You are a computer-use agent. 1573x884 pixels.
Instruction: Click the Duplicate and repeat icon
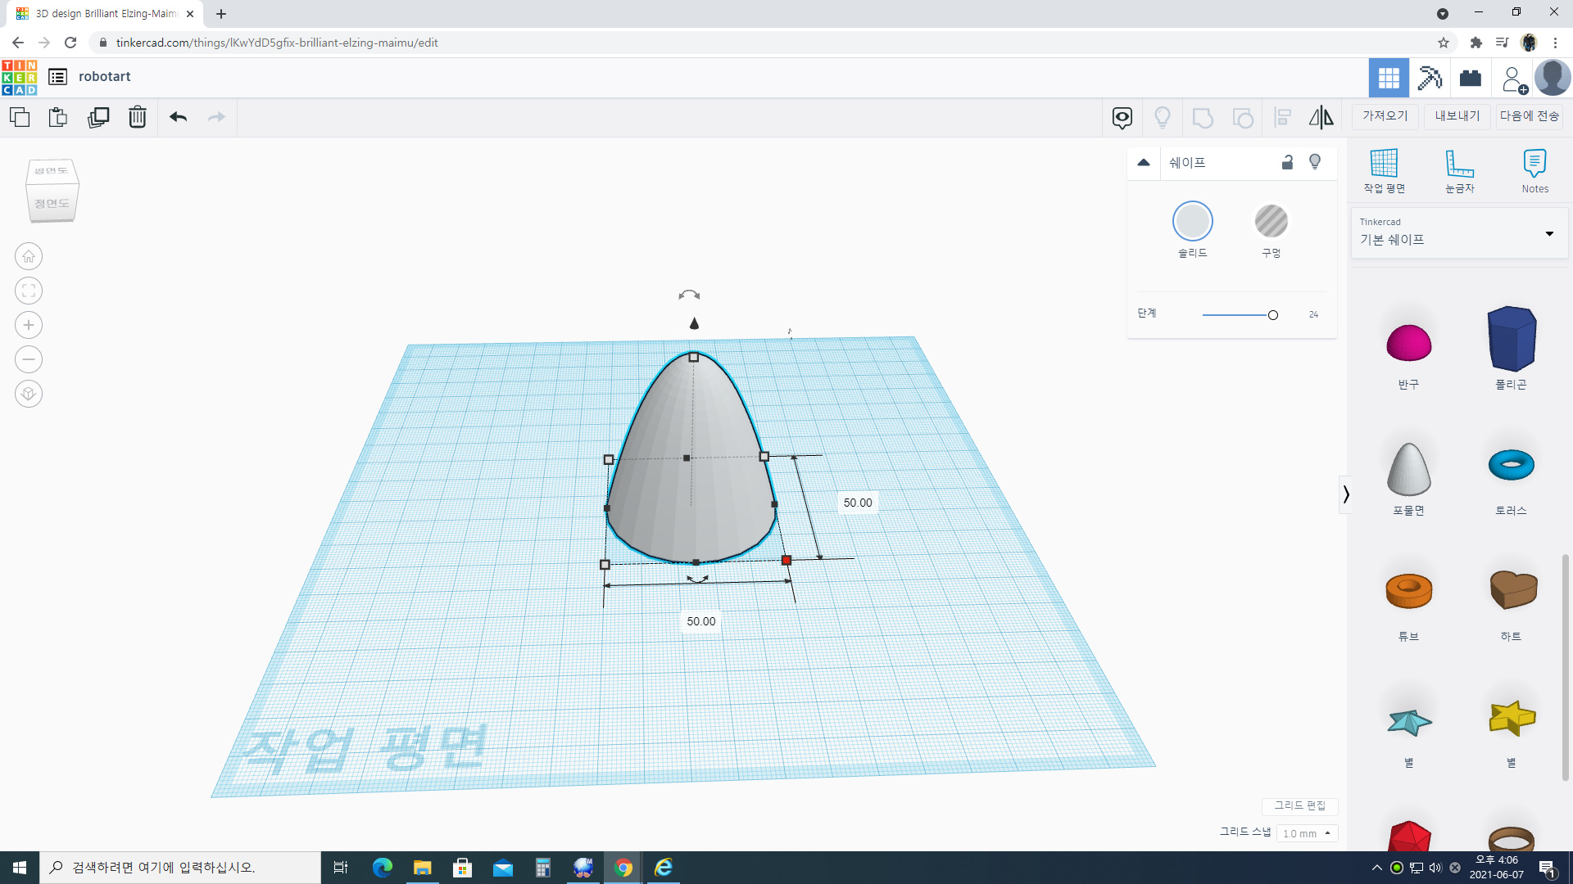click(x=98, y=117)
